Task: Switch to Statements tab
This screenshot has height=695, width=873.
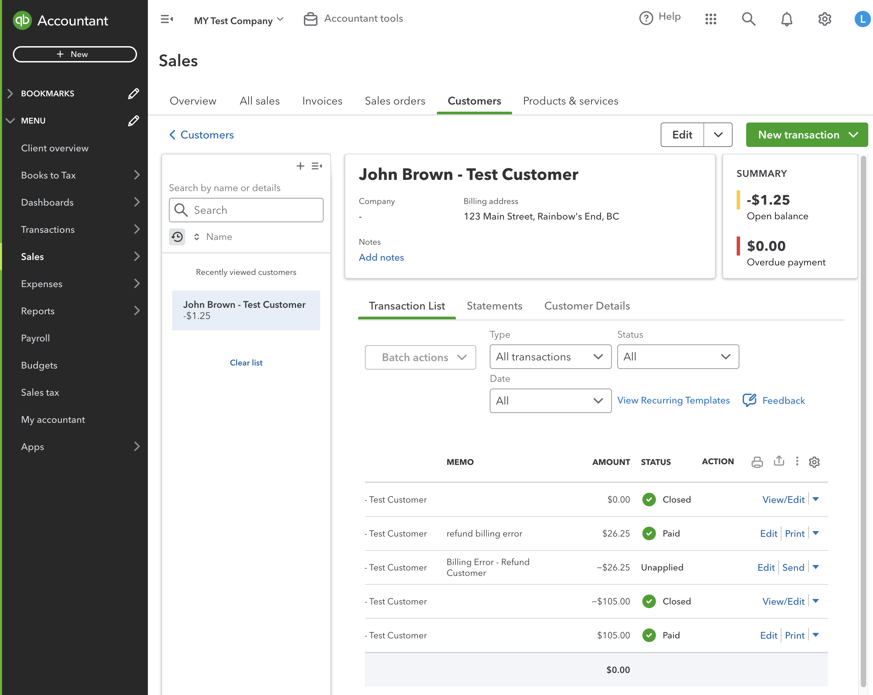Action: [494, 306]
